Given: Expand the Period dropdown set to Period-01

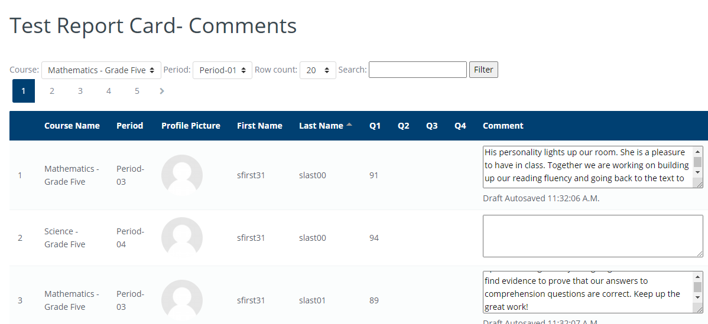Looking at the screenshot, I should click(x=222, y=70).
